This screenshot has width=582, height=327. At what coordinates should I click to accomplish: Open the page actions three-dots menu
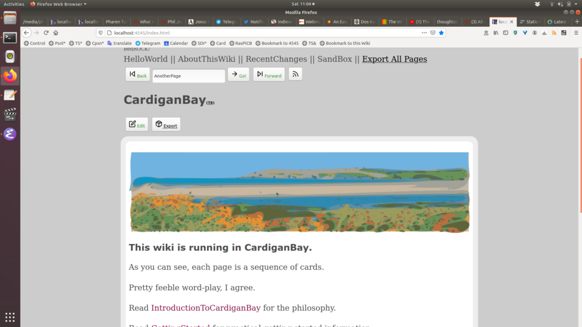pos(424,32)
